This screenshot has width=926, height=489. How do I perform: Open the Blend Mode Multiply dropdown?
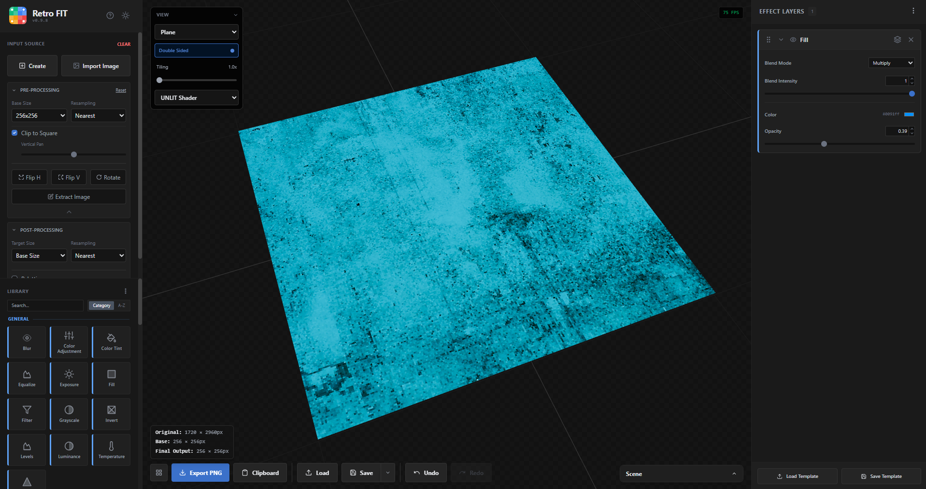[892, 63]
